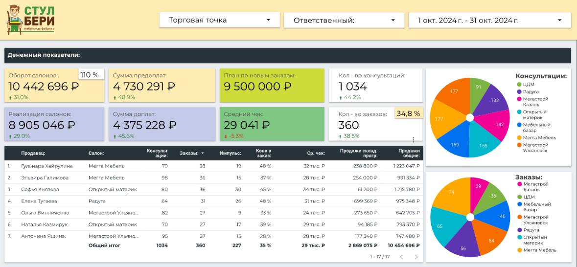The image size is (577, 267).
Task: Click the 34,8 % badge
Action: (x=409, y=113)
